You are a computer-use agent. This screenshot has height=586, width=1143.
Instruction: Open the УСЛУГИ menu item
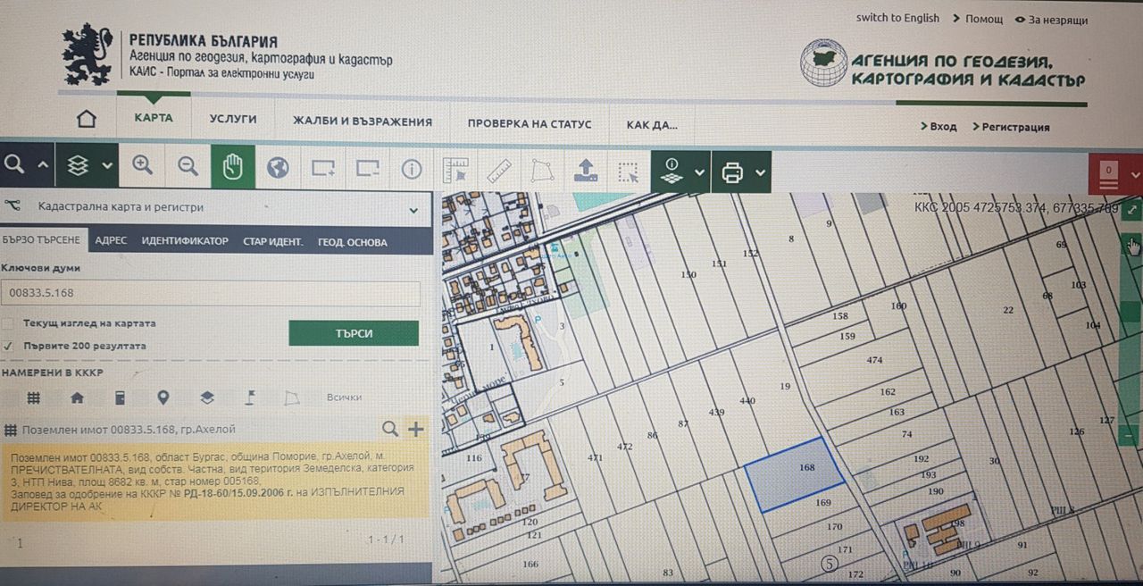point(233,119)
